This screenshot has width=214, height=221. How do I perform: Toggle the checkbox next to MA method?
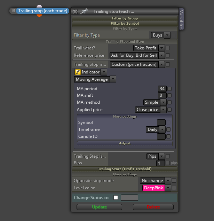tap(169, 102)
